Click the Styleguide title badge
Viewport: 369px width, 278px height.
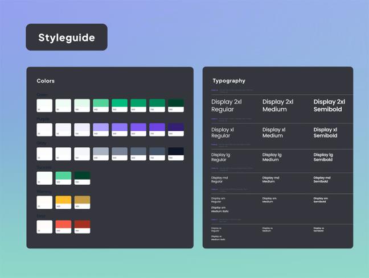click(x=66, y=38)
